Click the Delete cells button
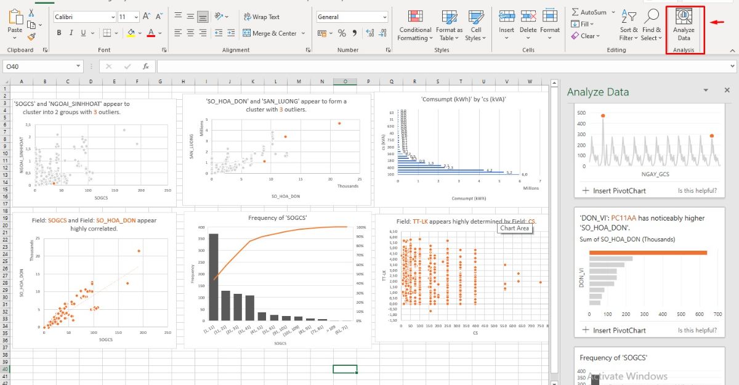Image resolution: width=739 pixels, height=385 pixels. [528, 25]
